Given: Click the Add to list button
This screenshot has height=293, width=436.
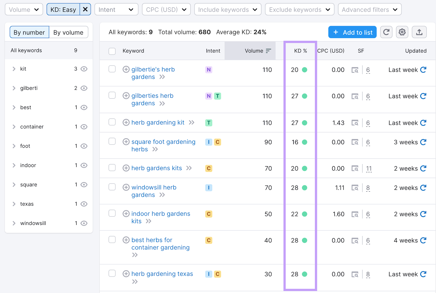Looking at the screenshot, I should coord(352,32).
